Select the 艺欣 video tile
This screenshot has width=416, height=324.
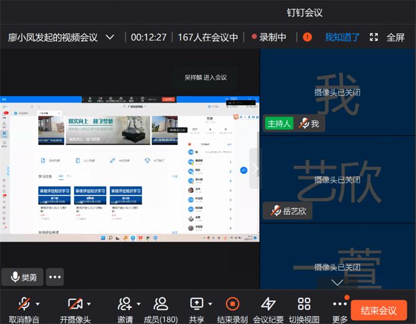click(338, 180)
